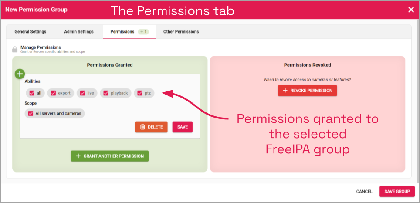This screenshot has height=203, width=420.
Task: Go to the Other Permissions tab
Action: [181, 32]
